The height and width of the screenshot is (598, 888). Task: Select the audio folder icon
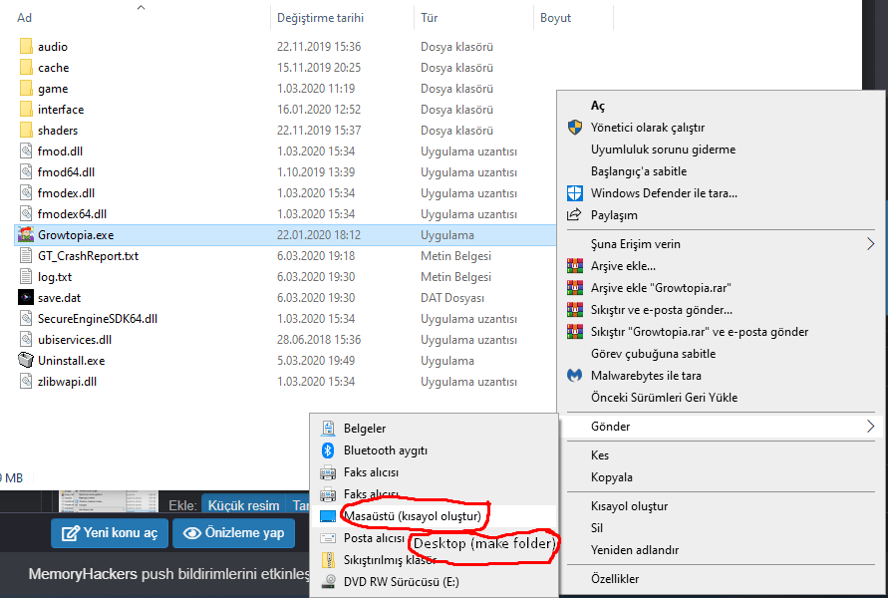pos(26,47)
